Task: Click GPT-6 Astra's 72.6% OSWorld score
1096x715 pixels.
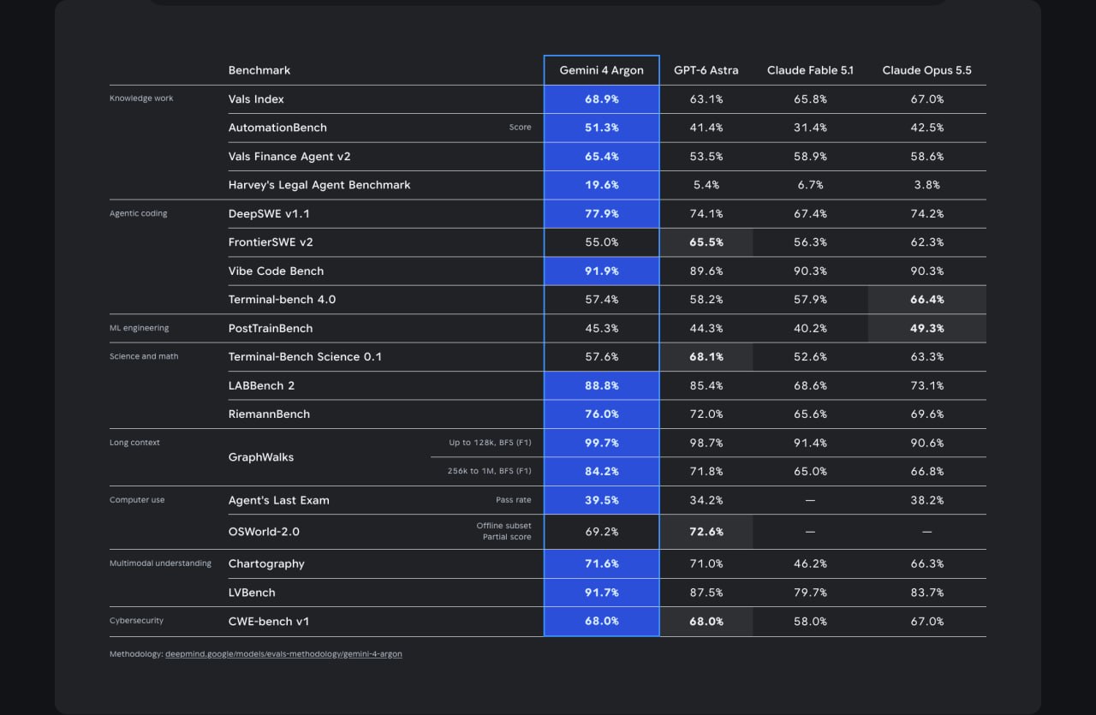Action: (x=706, y=532)
